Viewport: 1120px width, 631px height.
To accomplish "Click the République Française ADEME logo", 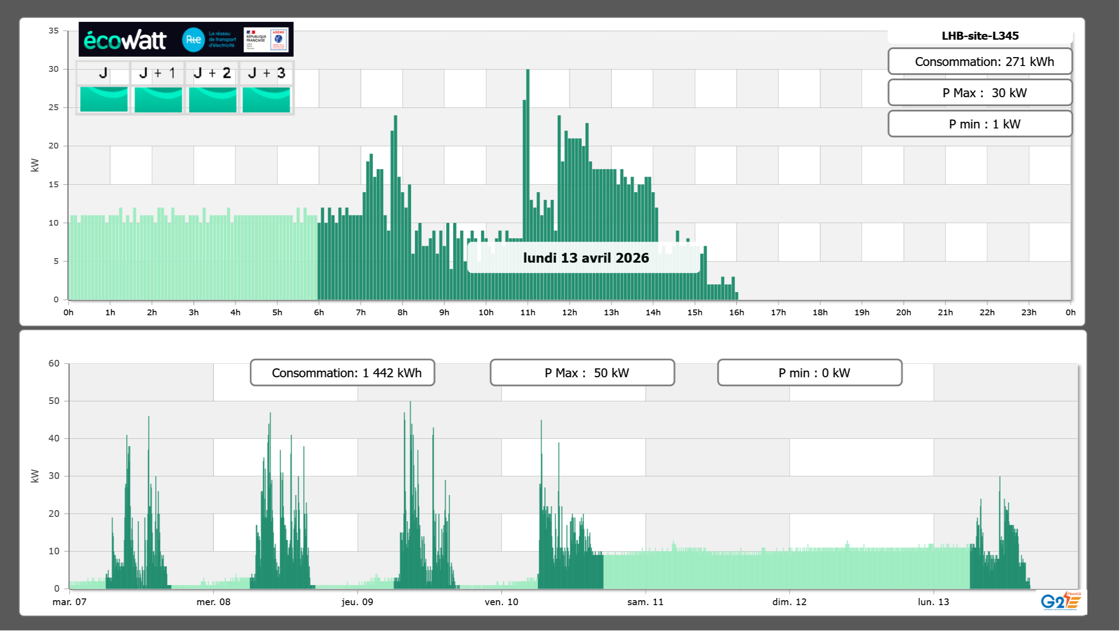I will coord(266,39).
